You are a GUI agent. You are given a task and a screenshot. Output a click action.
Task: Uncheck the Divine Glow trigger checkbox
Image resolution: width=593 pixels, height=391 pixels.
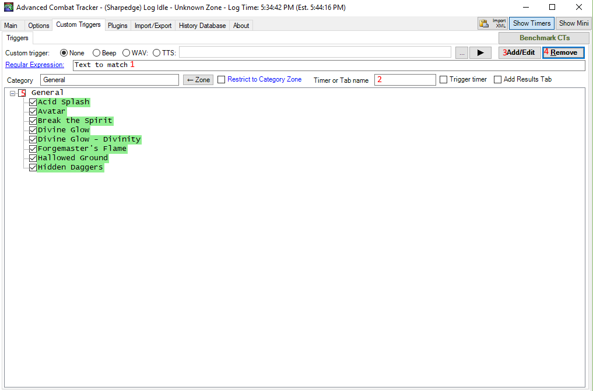pos(33,130)
